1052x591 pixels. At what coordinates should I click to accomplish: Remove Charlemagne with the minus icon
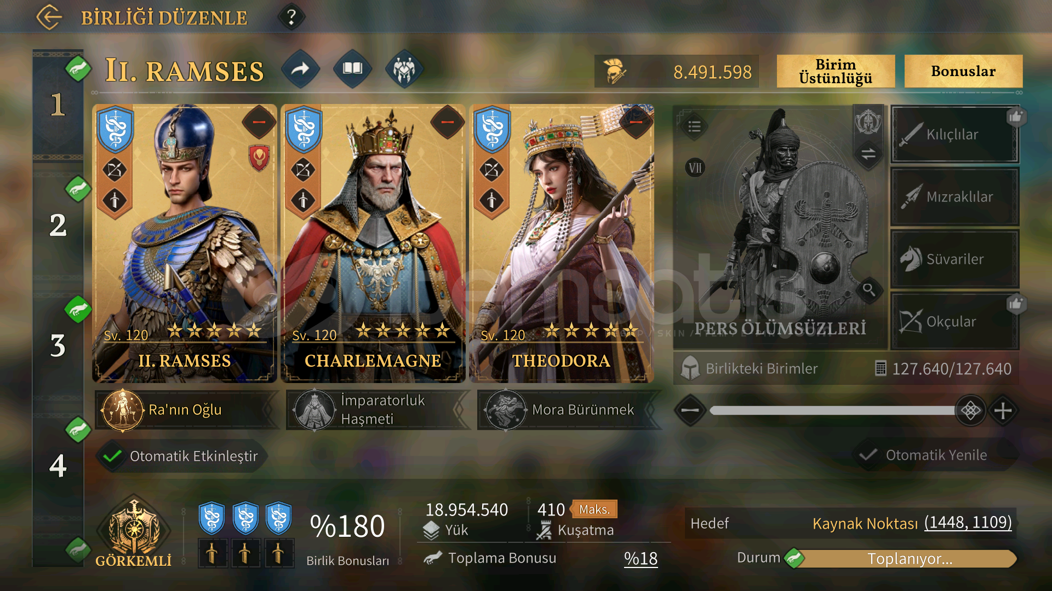(448, 121)
